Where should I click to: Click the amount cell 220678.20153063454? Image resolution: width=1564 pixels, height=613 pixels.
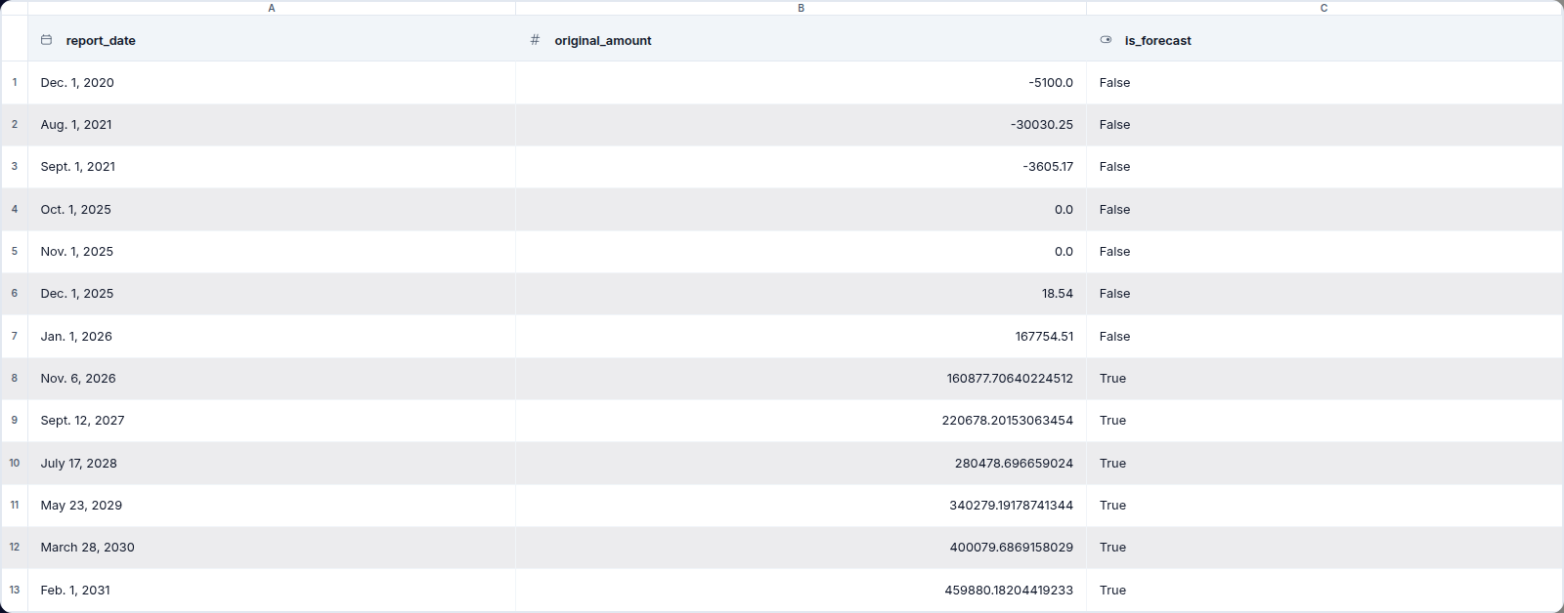click(801, 421)
